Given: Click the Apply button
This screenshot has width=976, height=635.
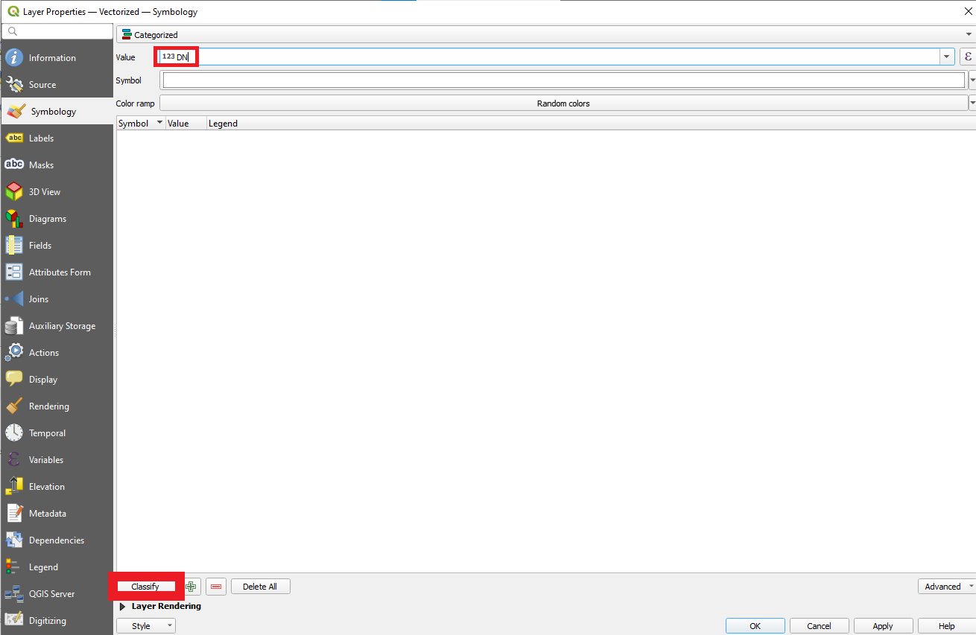Looking at the screenshot, I should (x=883, y=626).
